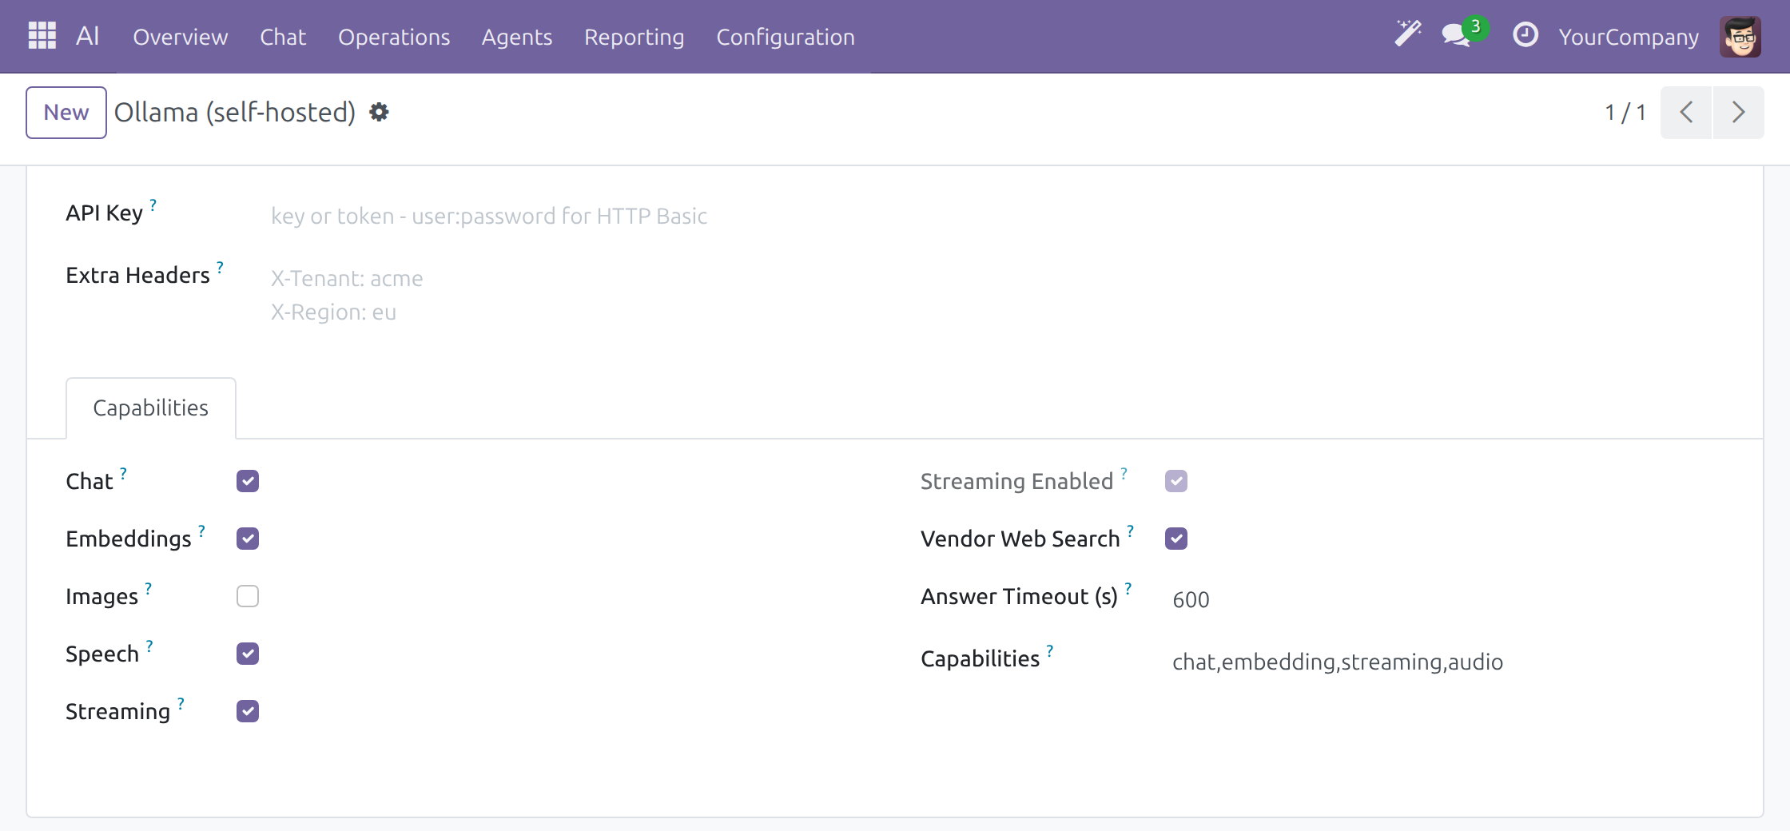Show help tooltip for Extra Headers
Image resolution: width=1790 pixels, height=831 pixels.
pos(220,267)
